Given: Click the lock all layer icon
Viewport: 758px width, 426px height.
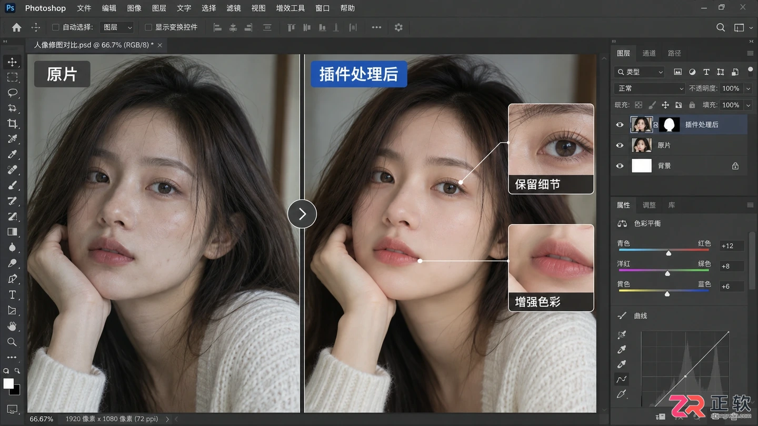Looking at the screenshot, I should pos(692,105).
